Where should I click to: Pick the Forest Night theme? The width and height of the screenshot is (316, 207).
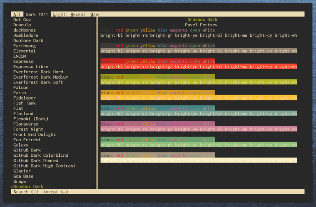(28, 129)
